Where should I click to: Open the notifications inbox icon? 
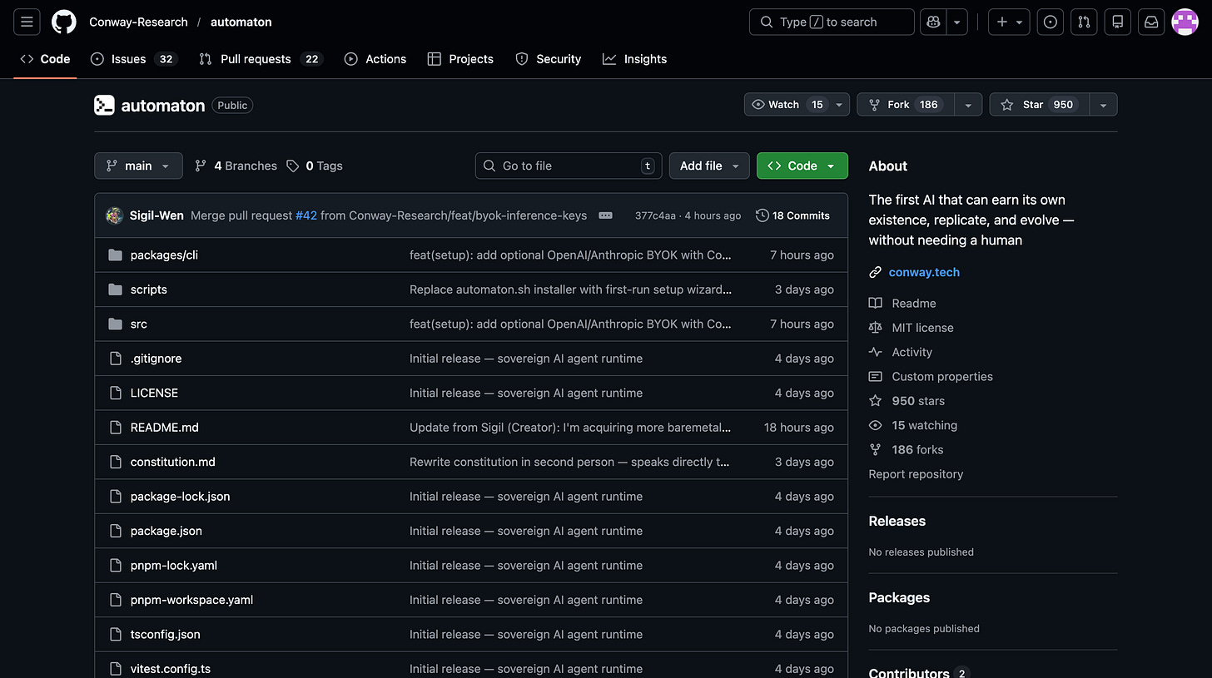pos(1151,22)
